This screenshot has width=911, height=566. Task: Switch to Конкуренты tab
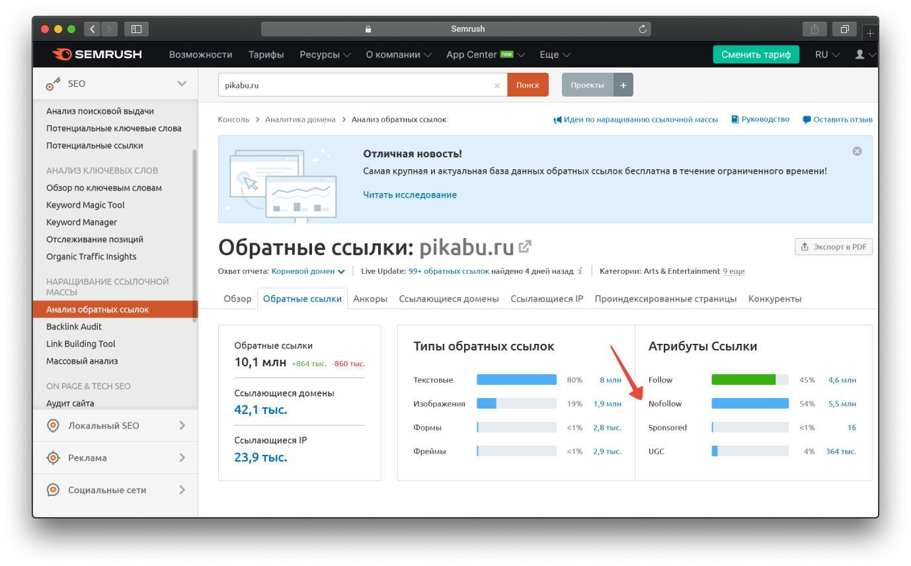775,298
